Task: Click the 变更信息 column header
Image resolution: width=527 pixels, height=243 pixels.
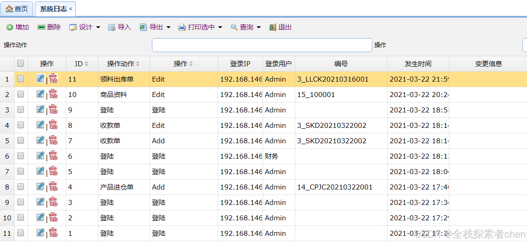Action: (x=488, y=63)
